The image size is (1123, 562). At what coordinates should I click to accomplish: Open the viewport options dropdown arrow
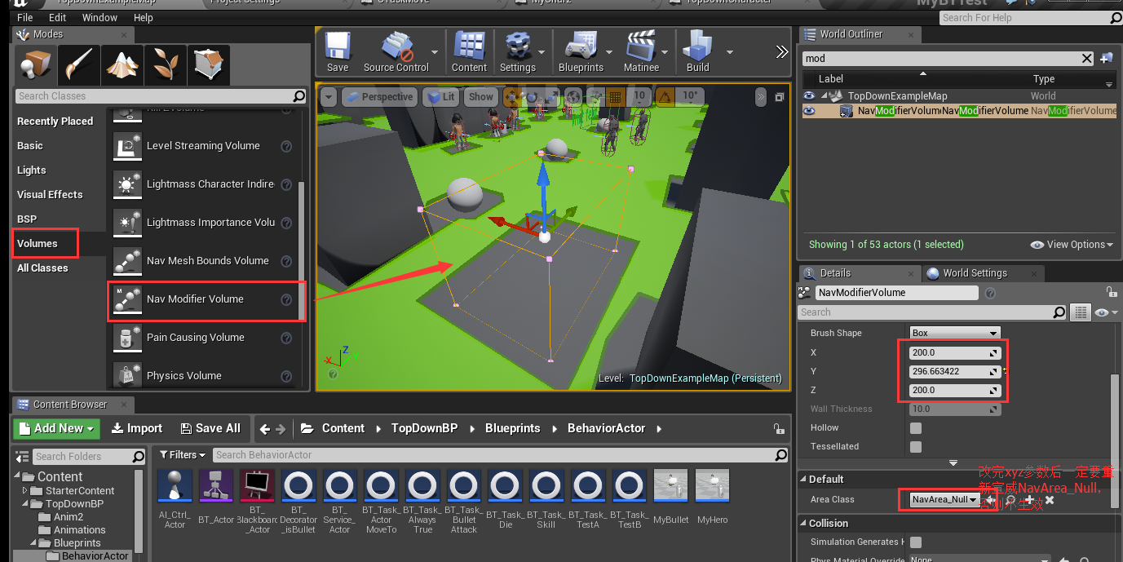pos(329,96)
